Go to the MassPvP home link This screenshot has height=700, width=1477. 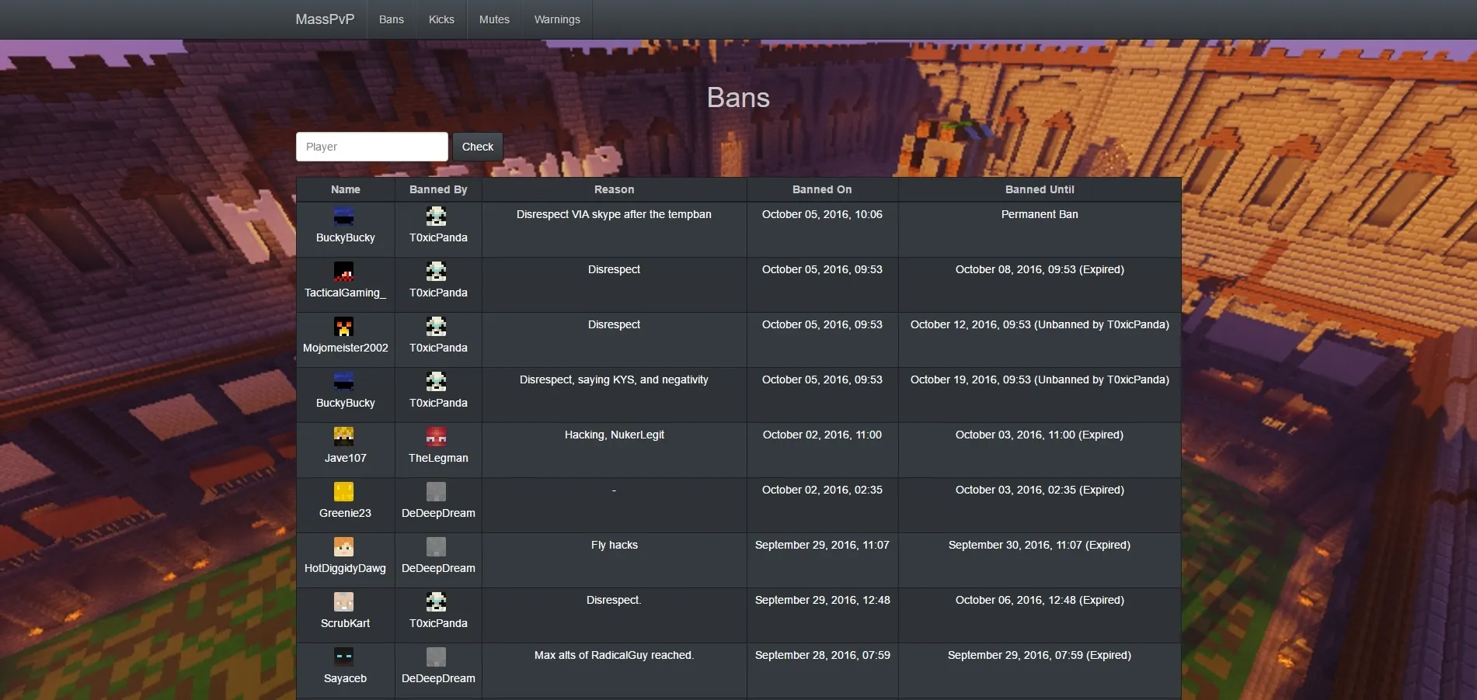pyautogui.click(x=325, y=19)
